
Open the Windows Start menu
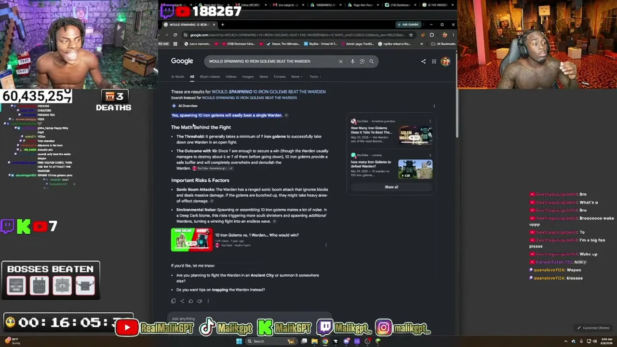239,341
